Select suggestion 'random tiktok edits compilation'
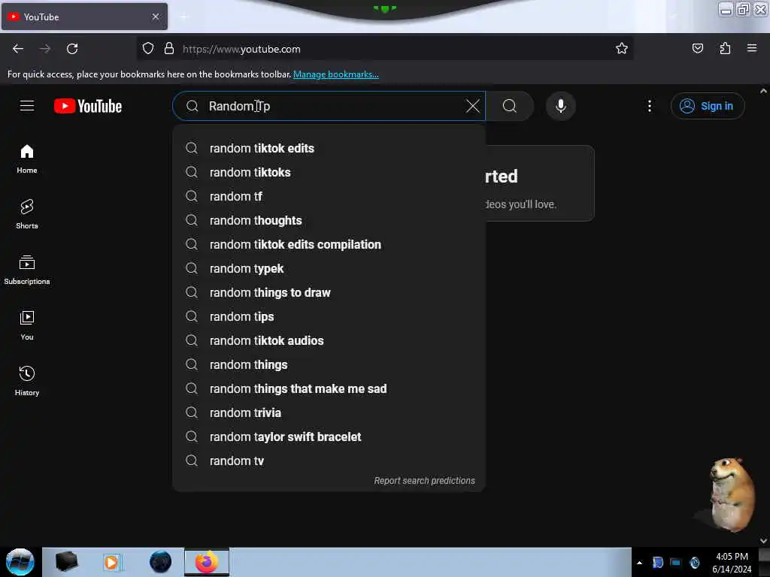Screen dimensions: 770x577 point(329,244)
